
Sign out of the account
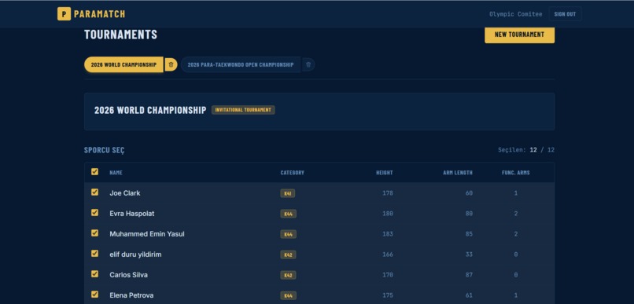[x=565, y=14]
